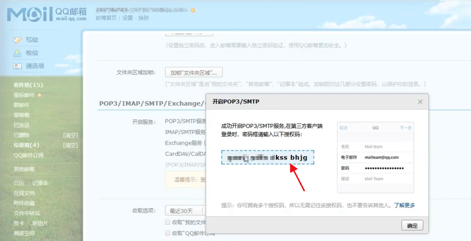Open the 群邮件 folder
This screenshot has width=471, height=241.
21,105
